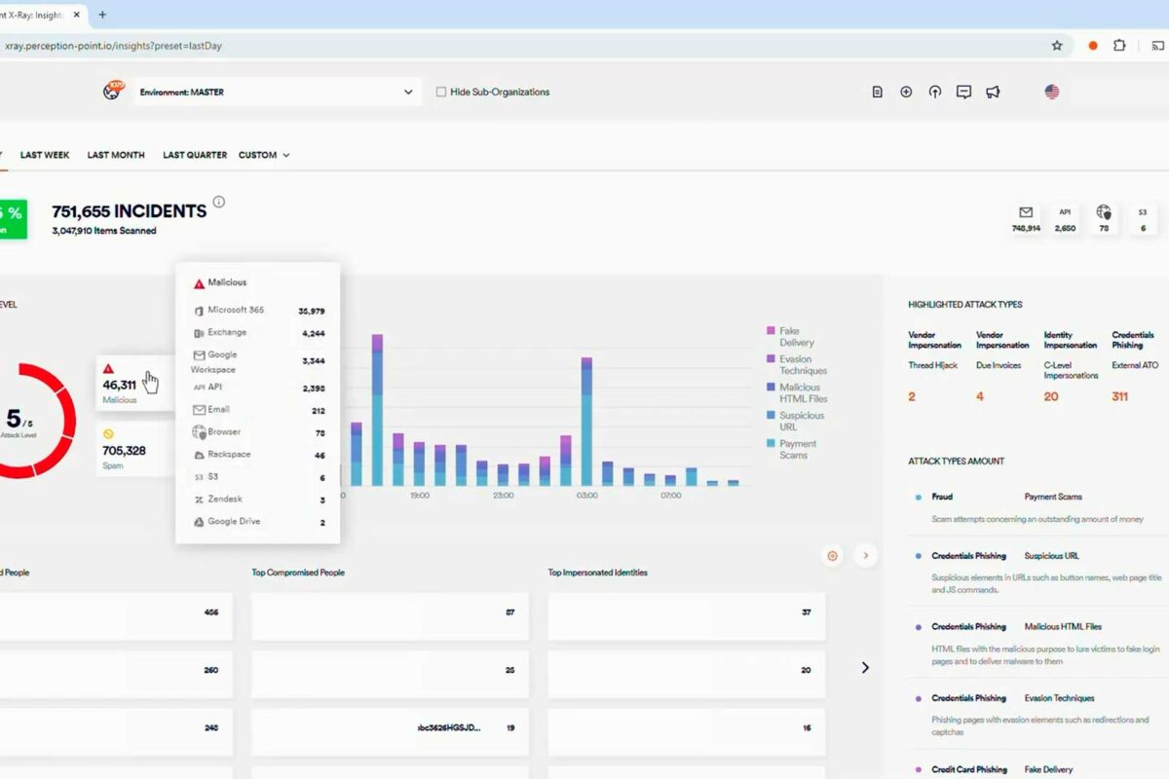
Task: Open Thread Hijack count 2
Action: click(x=912, y=396)
